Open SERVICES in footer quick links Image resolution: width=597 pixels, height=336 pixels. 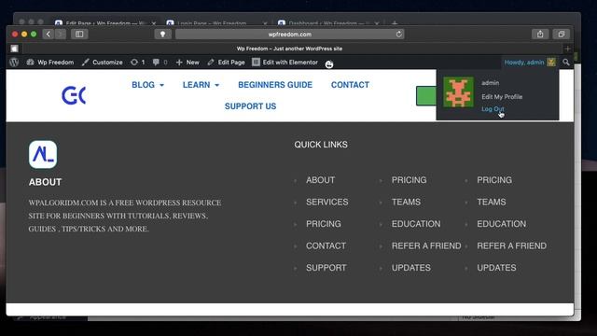[x=327, y=203]
